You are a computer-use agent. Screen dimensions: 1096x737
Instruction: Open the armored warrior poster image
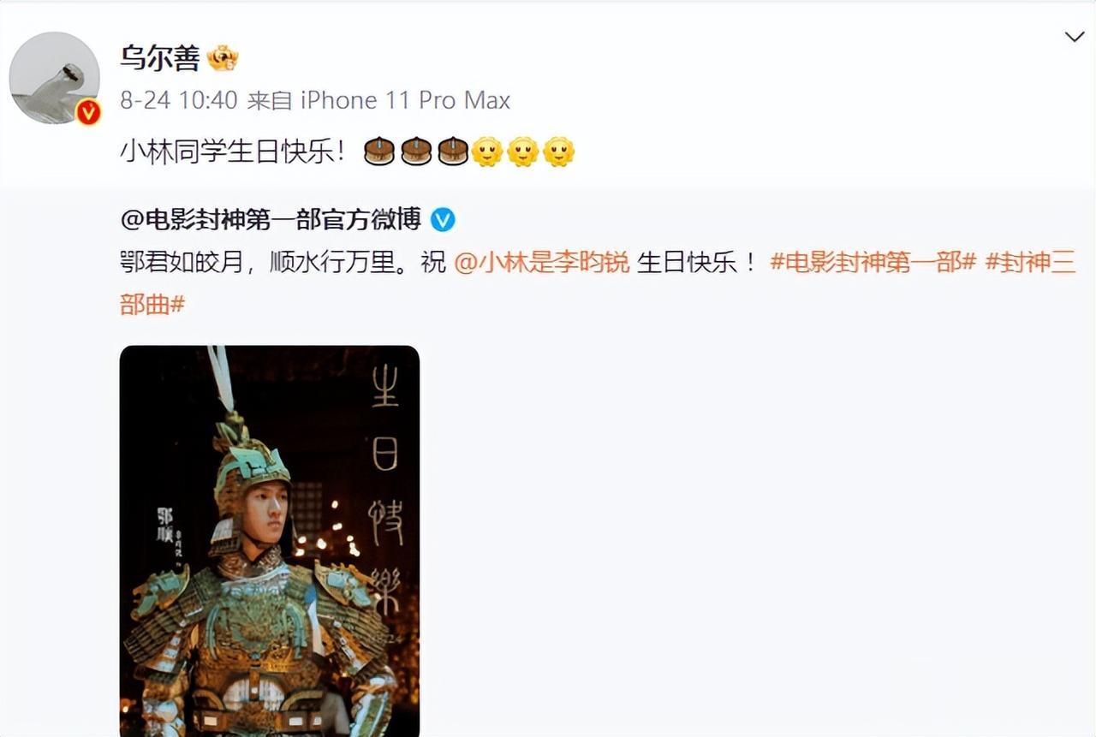[x=270, y=541]
